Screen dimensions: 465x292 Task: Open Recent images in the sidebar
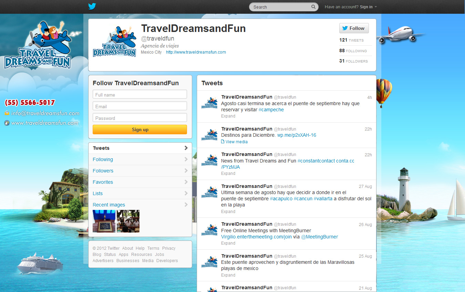[140, 205]
